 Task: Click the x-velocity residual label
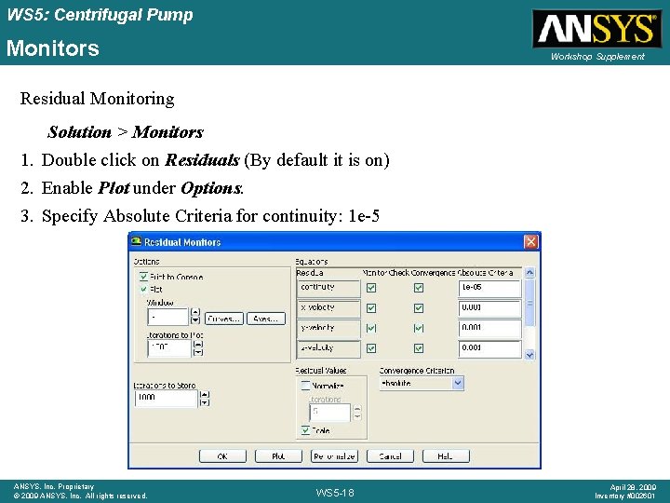(x=328, y=308)
